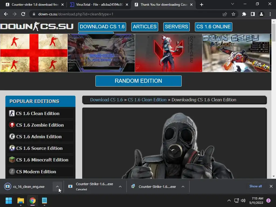The height and width of the screenshot is (207, 276).
Task: Click the address bar URL
Action: pyautogui.click(x=76, y=14)
